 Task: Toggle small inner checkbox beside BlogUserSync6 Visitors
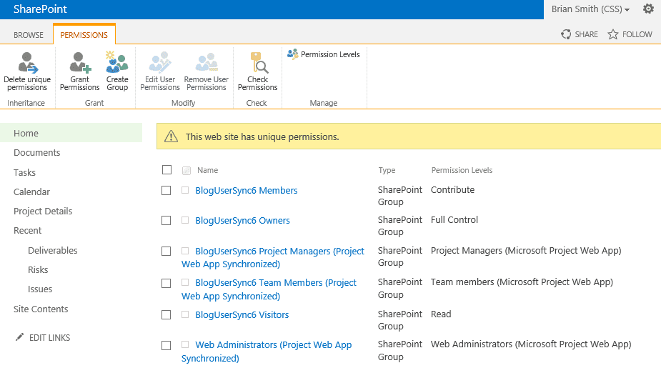point(185,314)
